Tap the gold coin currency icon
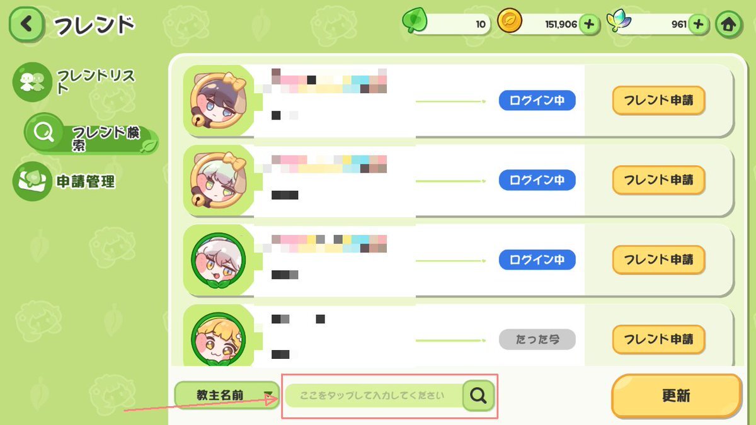The image size is (756, 425). (509, 22)
